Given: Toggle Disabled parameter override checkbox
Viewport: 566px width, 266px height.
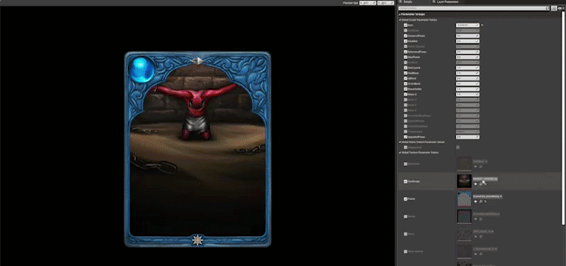Looking at the screenshot, I should click(406, 41).
